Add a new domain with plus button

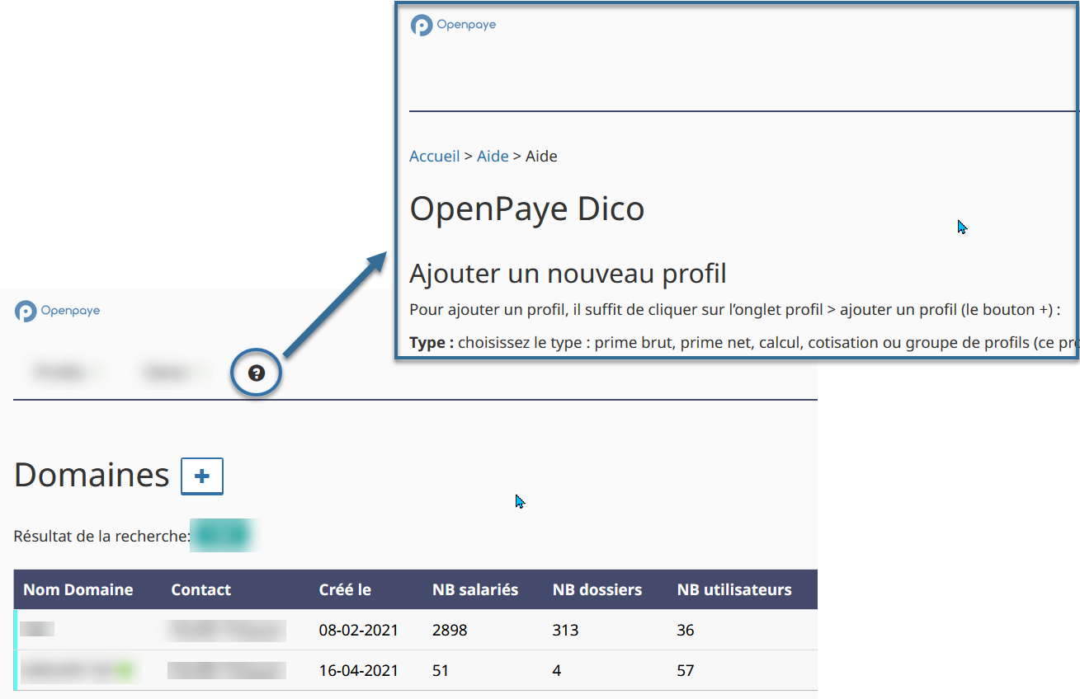(202, 476)
